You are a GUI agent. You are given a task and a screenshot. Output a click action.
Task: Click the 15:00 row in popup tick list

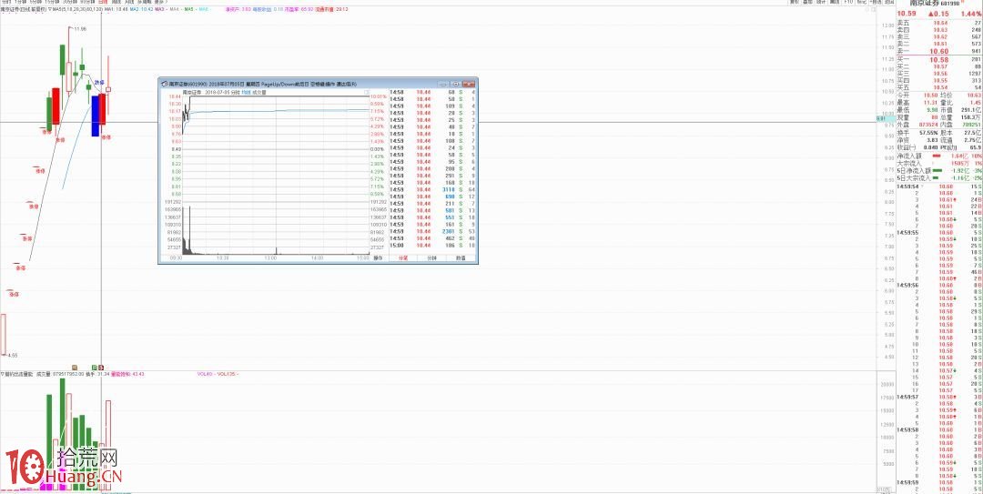click(x=432, y=246)
